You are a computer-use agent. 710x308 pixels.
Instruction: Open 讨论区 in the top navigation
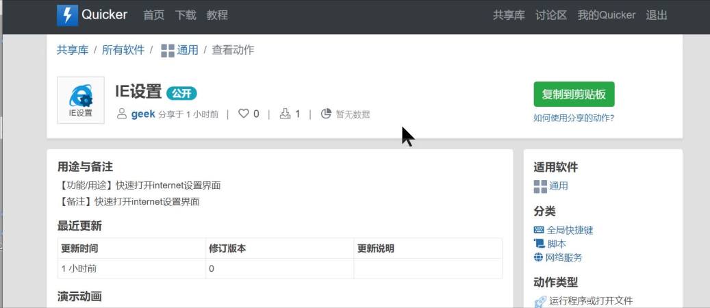(551, 15)
